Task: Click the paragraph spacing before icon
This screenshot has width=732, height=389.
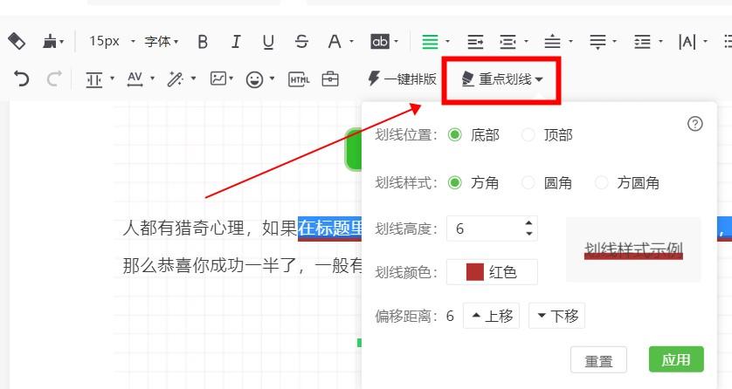Action: click(x=552, y=42)
